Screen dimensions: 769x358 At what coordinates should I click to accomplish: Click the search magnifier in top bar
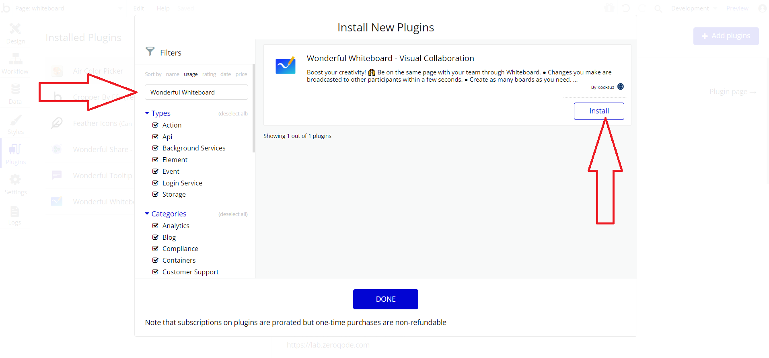[x=658, y=8]
